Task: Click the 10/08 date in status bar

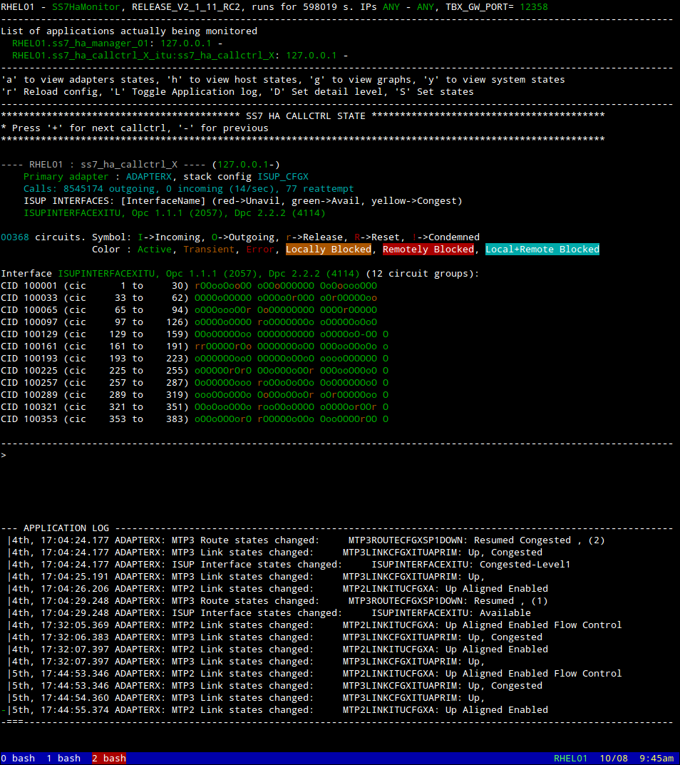Action: pyautogui.click(x=614, y=758)
